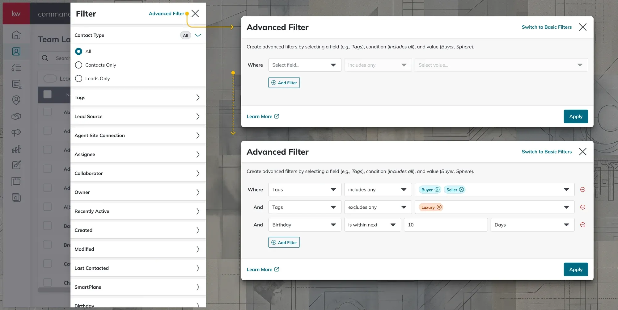Viewport: 618px width, 310px height.
Task: Click Switch to Basic Filters in top dialog
Action: 547,27
